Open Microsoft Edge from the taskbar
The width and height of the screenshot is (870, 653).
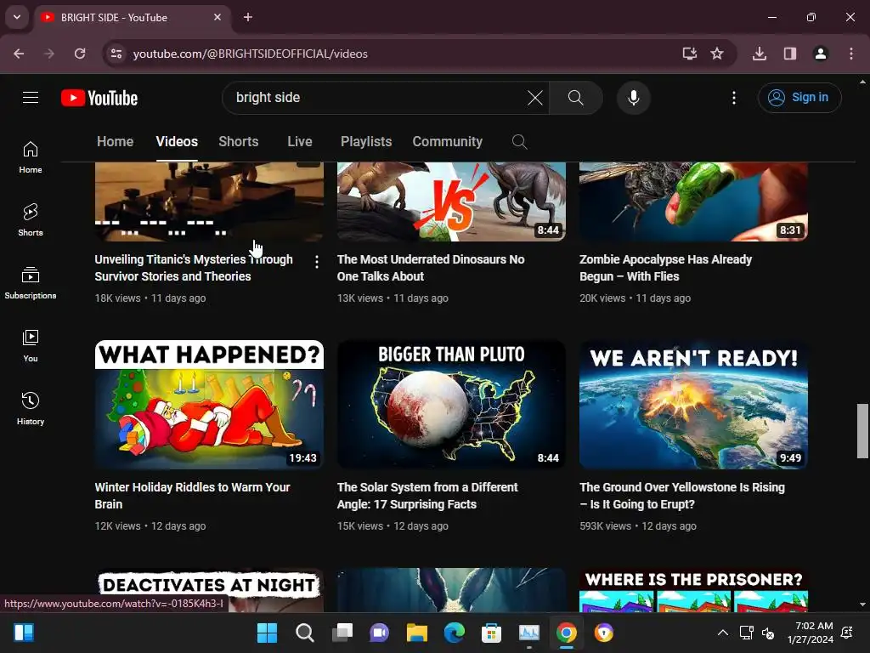click(455, 633)
